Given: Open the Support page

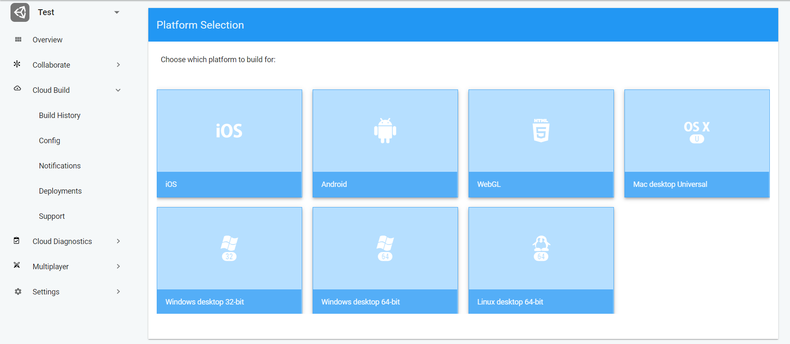Looking at the screenshot, I should [52, 216].
